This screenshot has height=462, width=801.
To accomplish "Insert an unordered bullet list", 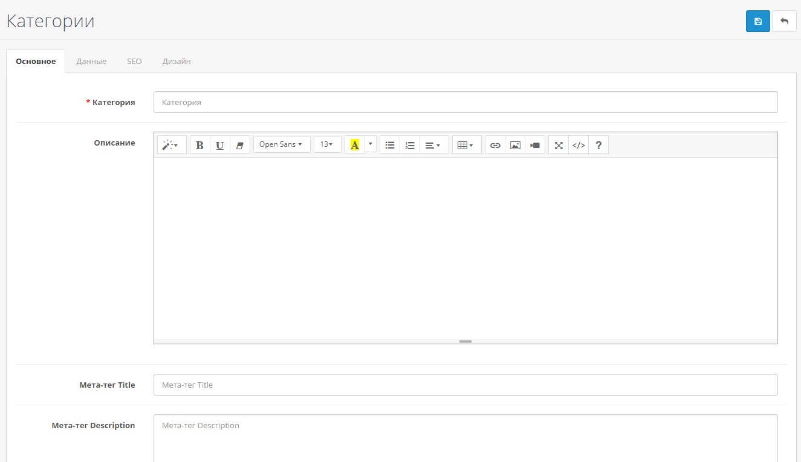I will point(390,145).
